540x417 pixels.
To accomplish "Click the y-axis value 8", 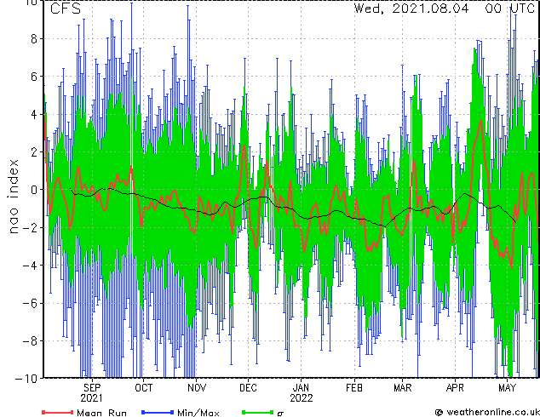I will click(x=34, y=39).
